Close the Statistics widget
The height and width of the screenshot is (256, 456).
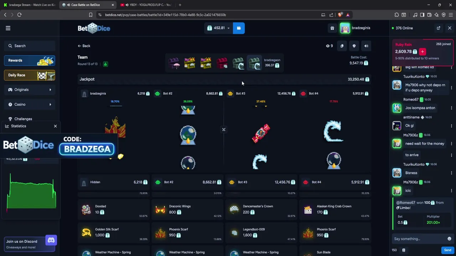click(x=55, y=126)
